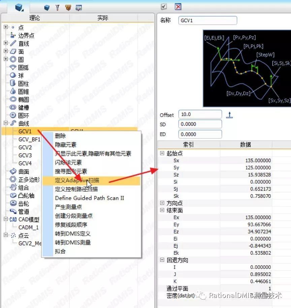Select Define Guided Path Scan II menu entry
This screenshot has height=308, width=291.
[x=89, y=198]
